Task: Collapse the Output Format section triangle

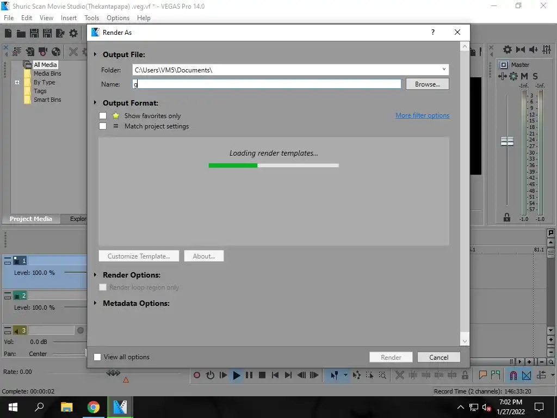Action: point(95,102)
